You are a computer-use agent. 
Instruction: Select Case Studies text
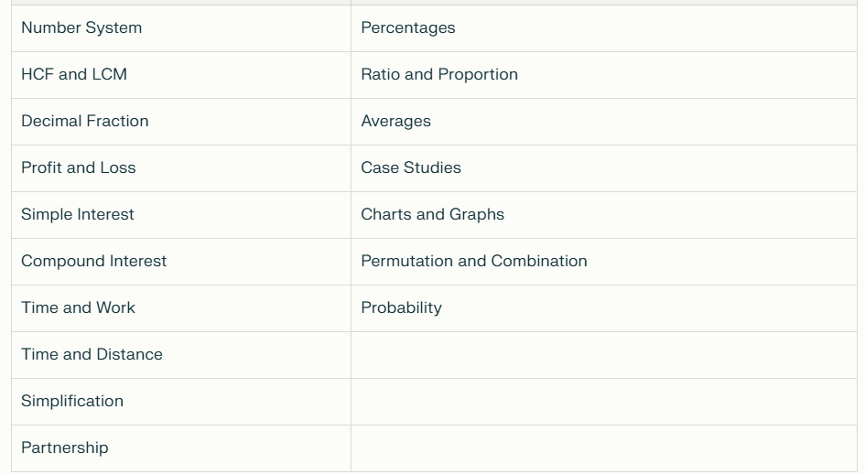411,167
